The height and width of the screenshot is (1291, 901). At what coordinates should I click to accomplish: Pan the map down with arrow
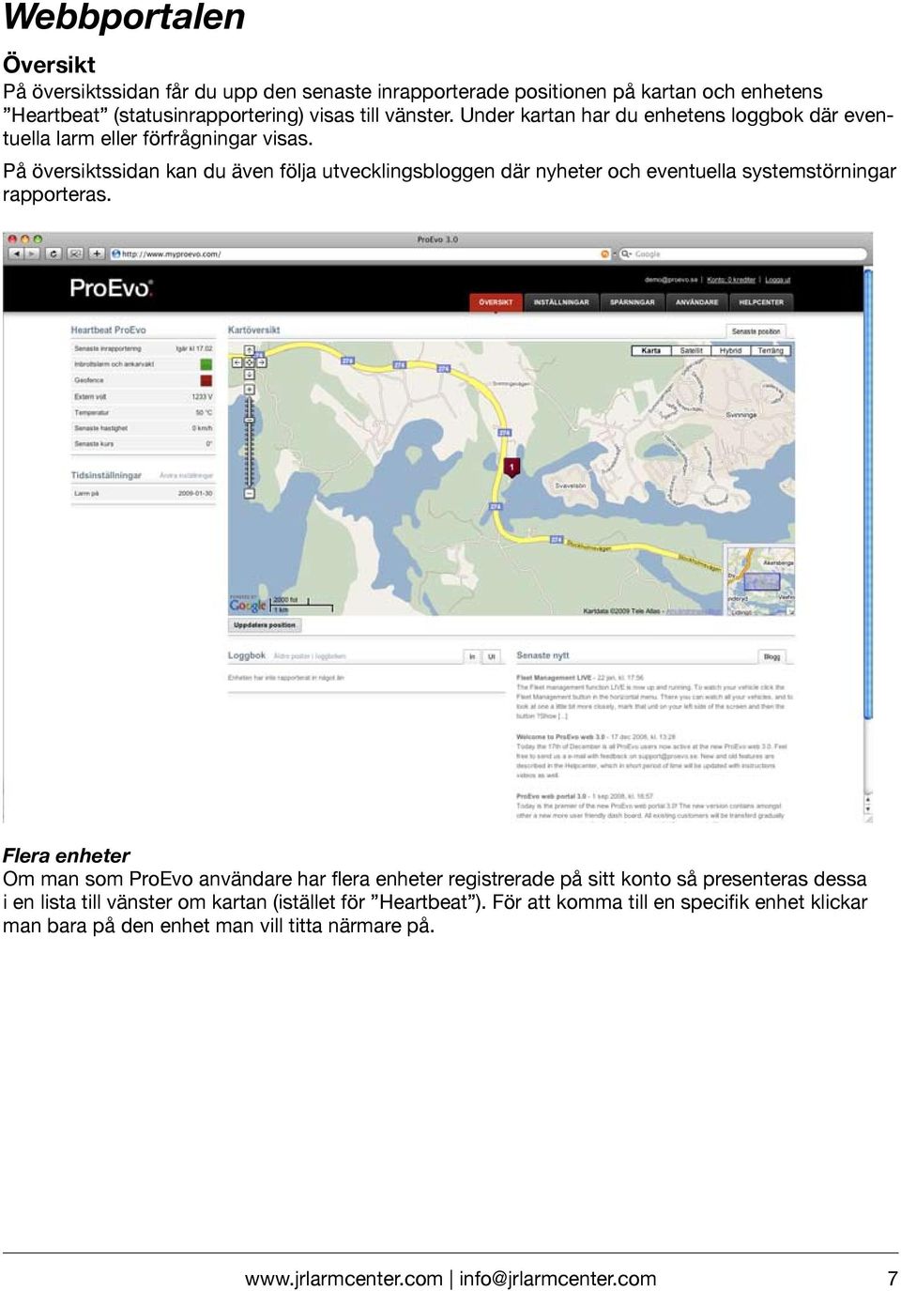pyautogui.click(x=250, y=375)
